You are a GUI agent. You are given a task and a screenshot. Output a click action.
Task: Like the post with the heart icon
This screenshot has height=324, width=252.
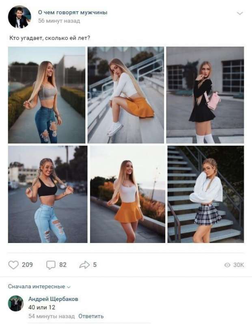[13, 265]
